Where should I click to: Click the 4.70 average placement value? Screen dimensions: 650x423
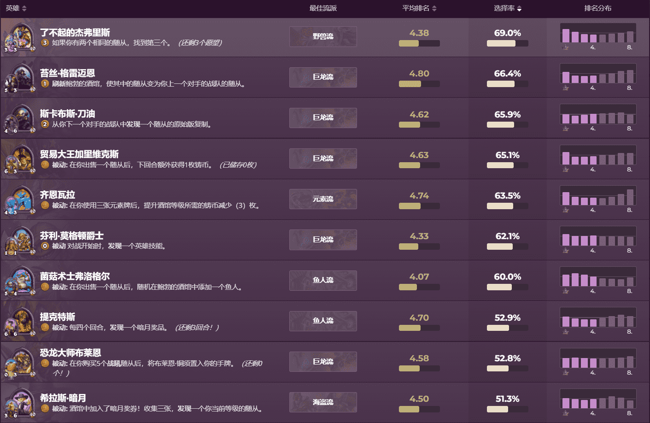[x=419, y=318]
